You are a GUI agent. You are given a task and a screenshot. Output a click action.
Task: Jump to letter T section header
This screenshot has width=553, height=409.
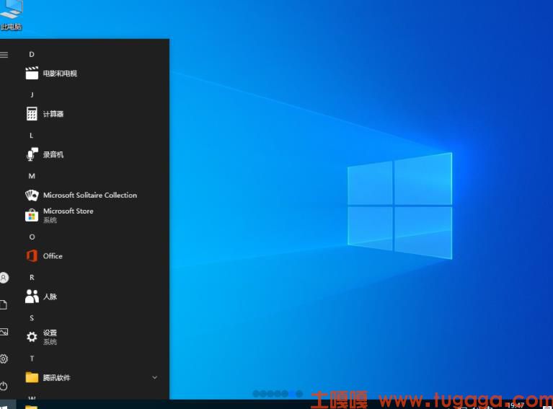(32, 359)
